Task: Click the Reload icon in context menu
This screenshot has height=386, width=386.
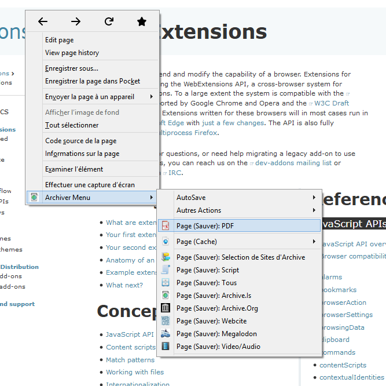Action: click(109, 21)
